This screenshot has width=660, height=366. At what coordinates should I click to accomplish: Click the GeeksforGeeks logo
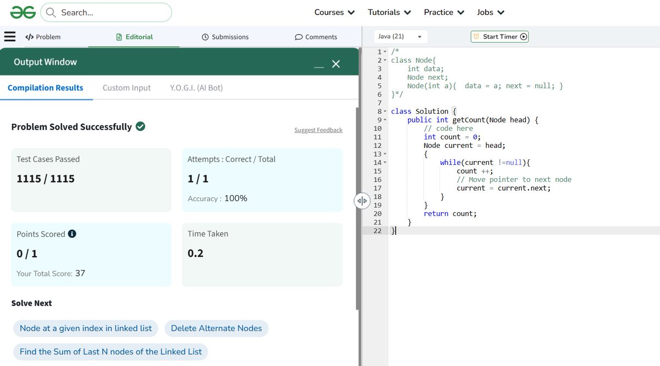pyautogui.click(x=22, y=12)
